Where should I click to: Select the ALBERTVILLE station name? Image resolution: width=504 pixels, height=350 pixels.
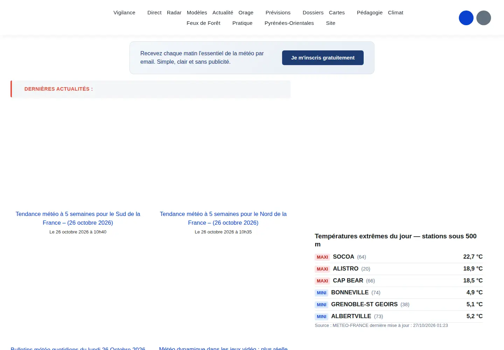click(351, 316)
